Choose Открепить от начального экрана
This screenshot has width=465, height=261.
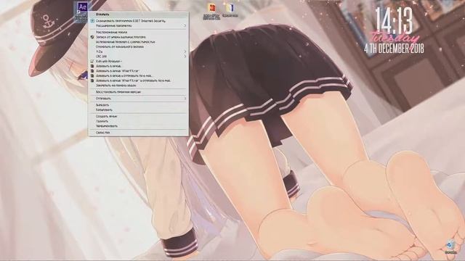(x=138, y=46)
